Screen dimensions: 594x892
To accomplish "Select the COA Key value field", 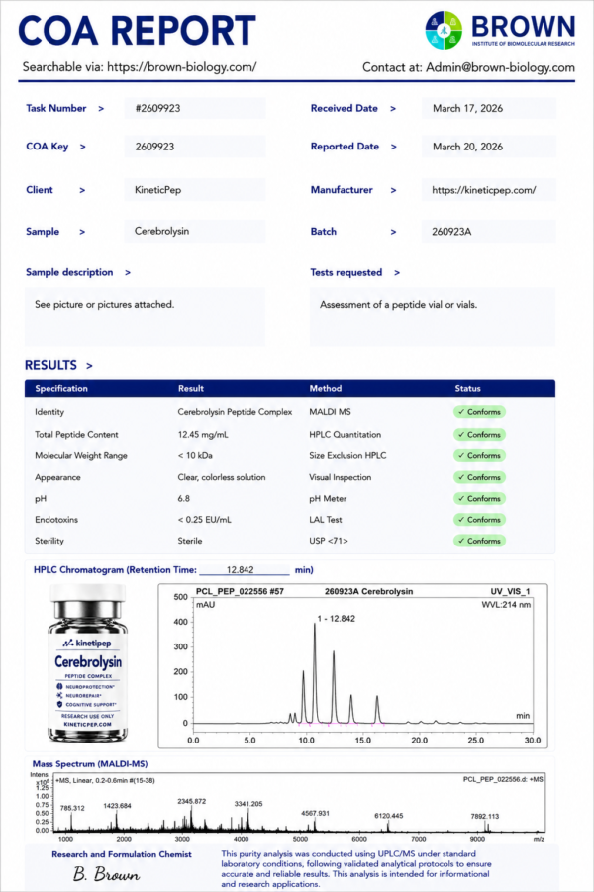I will click(195, 147).
